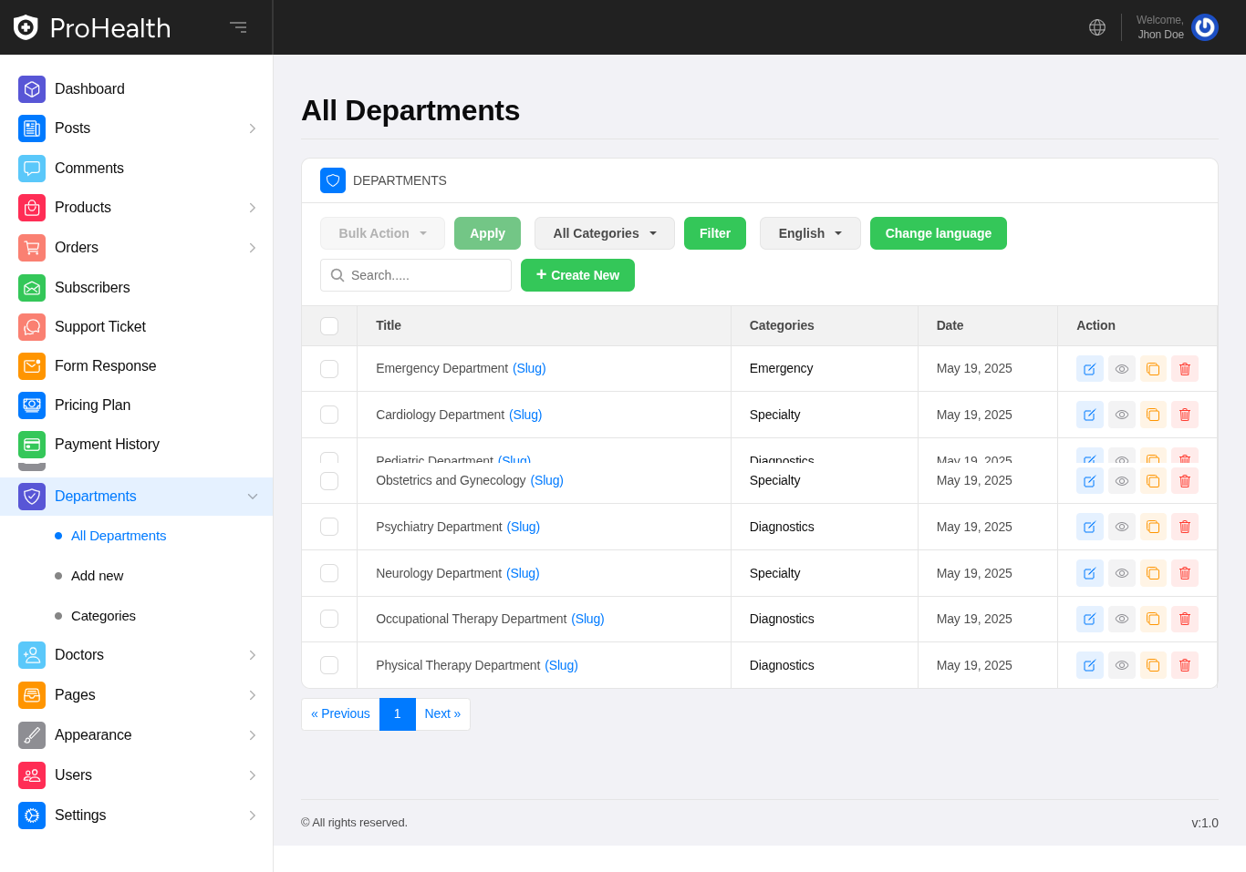Click the trash icon for Physical Therapy Department
This screenshot has height=872, width=1246.
click(1184, 665)
